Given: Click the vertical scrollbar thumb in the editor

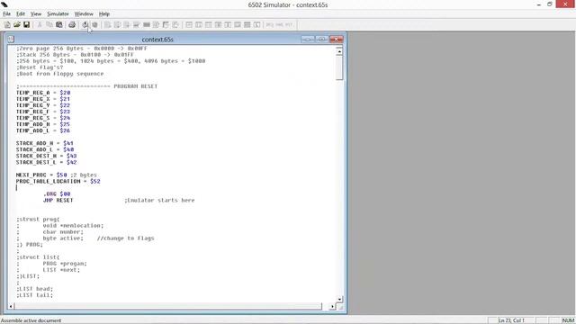Looking at the screenshot, I should (x=339, y=67).
